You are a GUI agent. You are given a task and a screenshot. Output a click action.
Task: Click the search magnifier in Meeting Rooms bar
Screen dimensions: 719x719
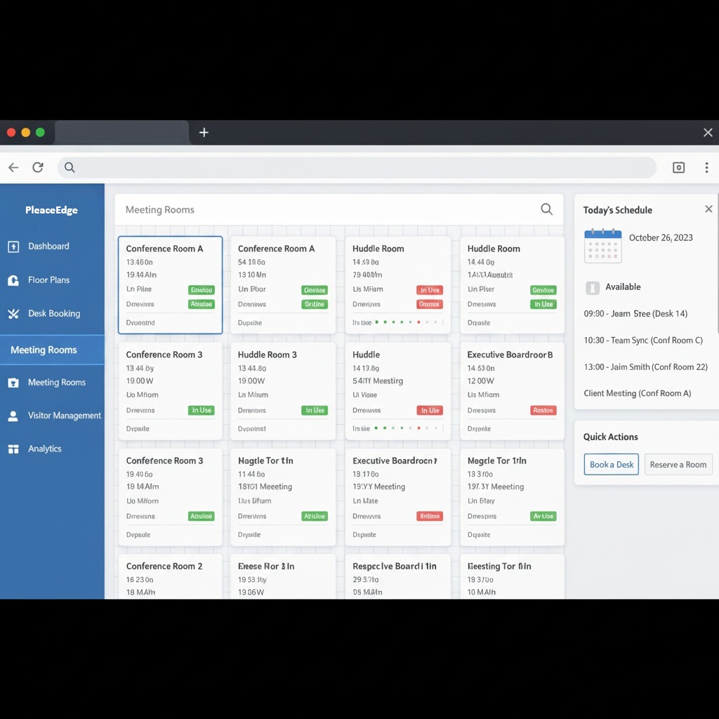click(546, 209)
